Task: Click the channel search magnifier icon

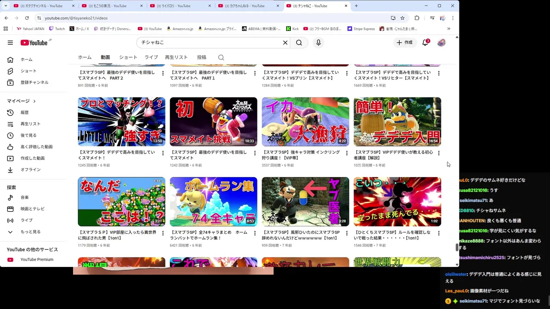Action: pos(221,58)
